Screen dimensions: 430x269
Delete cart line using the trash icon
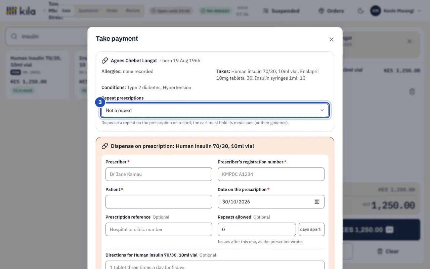pyautogui.click(x=412, y=91)
